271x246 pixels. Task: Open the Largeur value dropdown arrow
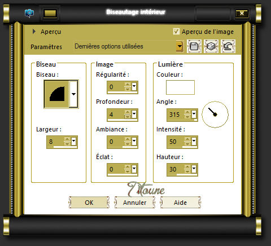[x=73, y=141]
